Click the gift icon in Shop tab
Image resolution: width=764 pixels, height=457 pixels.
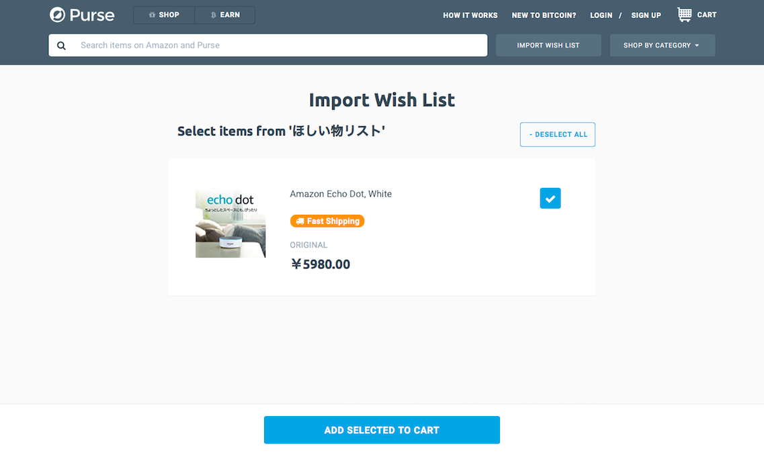(152, 15)
